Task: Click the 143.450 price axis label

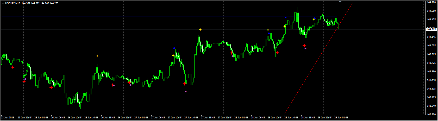Action: click(431, 80)
